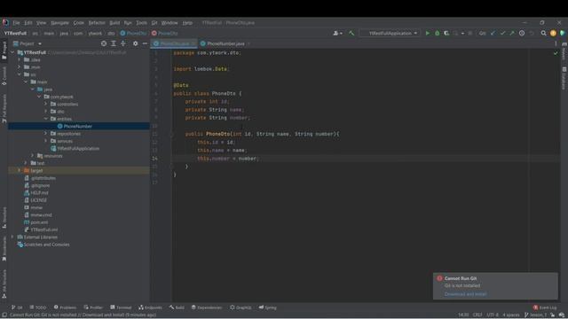Viewport: 568px width, 319px height.
Task: Click the Git commit checkmark icon
Action: pos(502,34)
